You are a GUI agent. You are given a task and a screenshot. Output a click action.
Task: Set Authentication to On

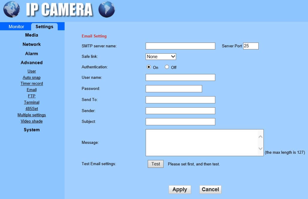(x=149, y=67)
